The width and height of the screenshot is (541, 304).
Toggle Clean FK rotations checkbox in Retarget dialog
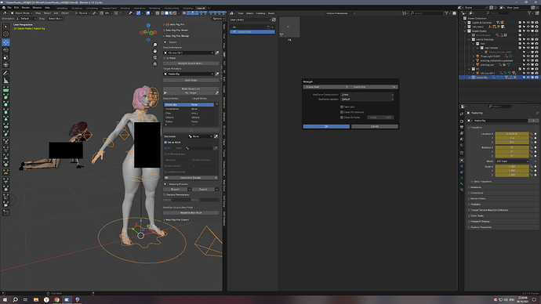pos(342,112)
